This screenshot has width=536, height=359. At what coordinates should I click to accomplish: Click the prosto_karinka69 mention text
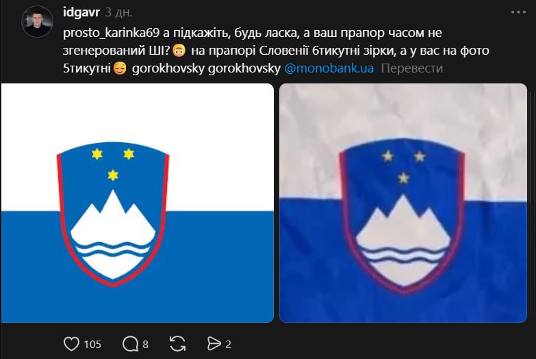pyautogui.click(x=112, y=33)
